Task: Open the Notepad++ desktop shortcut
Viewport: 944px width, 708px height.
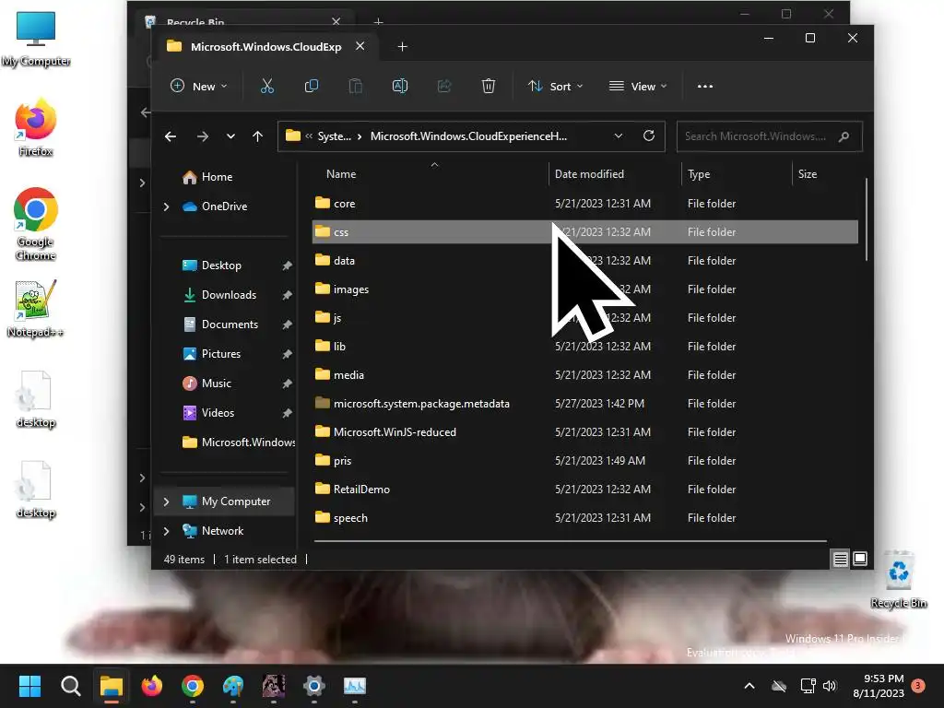Action: click(35, 309)
